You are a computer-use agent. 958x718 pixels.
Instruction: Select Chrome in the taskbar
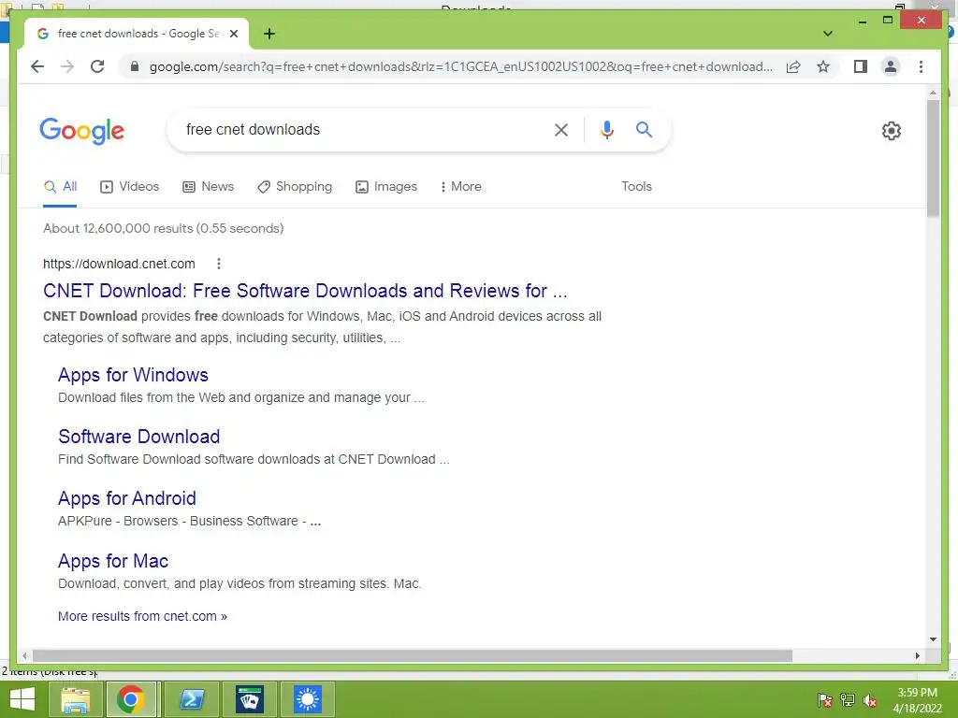point(131,699)
